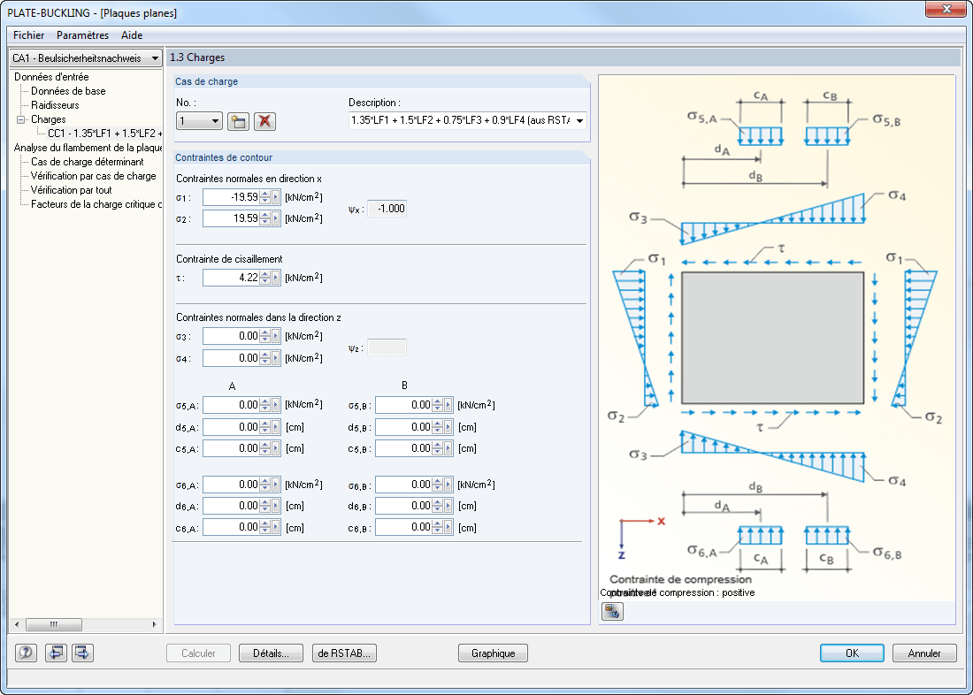This screenshot has height=695, width=973.
Task: Open the load case Description dropdown
Action: tap(580, 121)
